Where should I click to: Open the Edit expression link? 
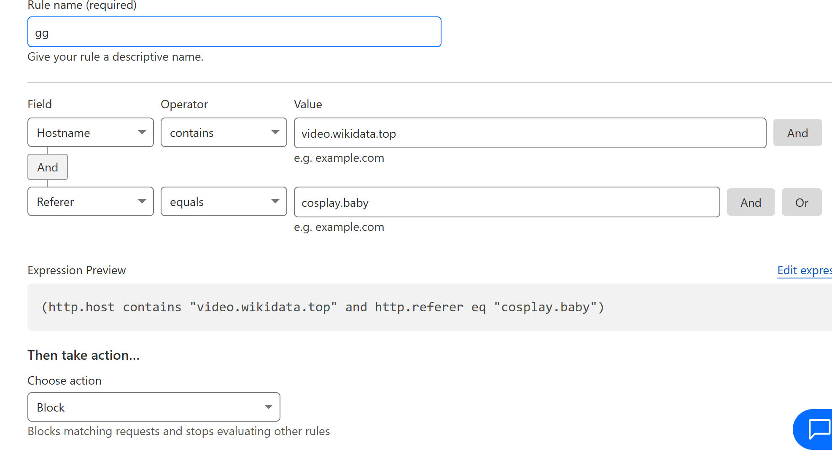(804, 270)
